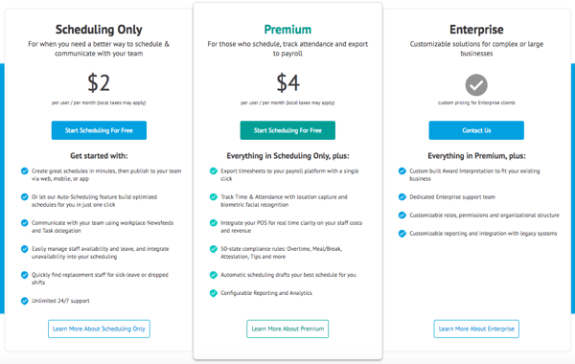
Task: Click checkmark beside 'Create great schedules in minutes'
Action: (x=25, y=171)
